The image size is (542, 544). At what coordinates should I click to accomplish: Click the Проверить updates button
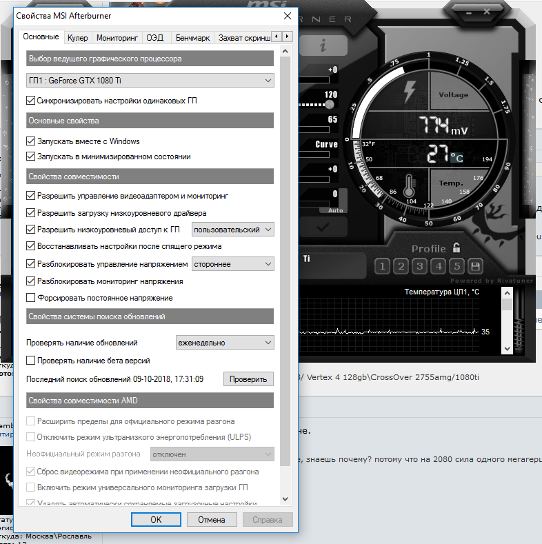click(248, 379)
